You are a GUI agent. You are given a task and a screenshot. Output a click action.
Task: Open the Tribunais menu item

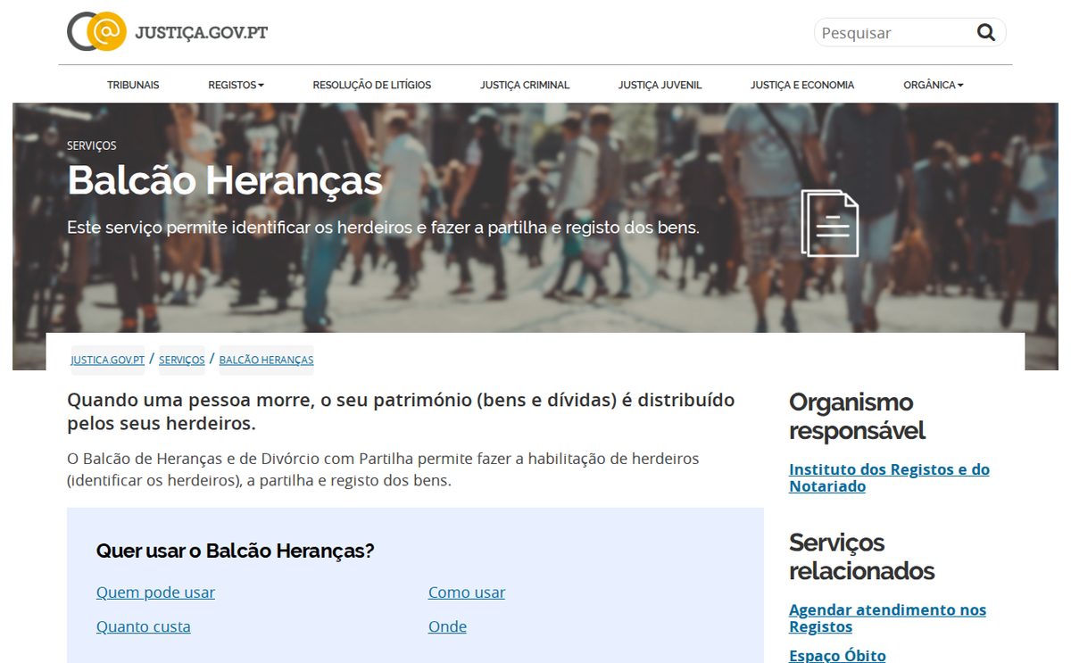(133, 85)
